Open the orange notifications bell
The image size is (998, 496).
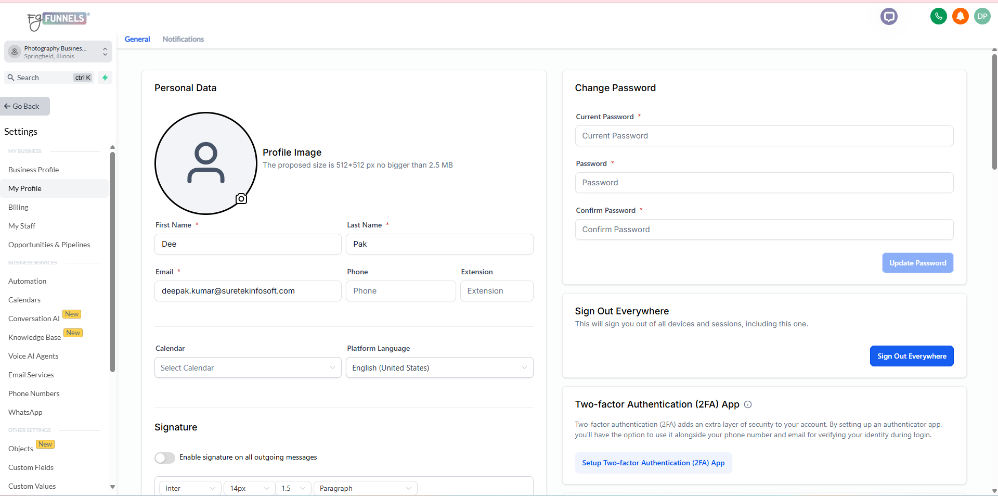[960, 16]
